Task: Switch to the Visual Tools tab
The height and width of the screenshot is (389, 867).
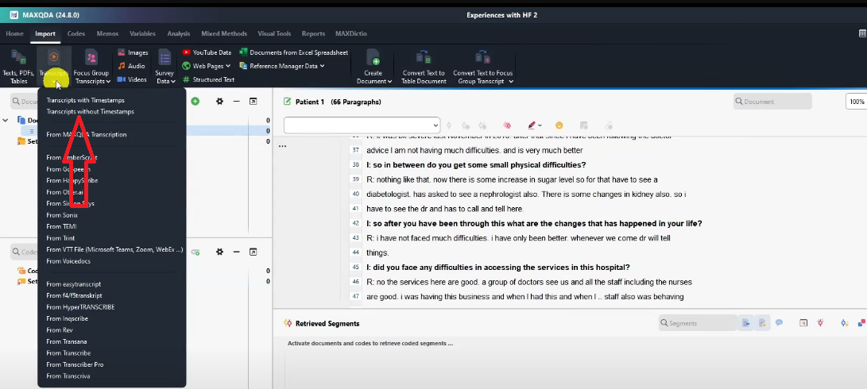Action: click(x=274, y=33)
